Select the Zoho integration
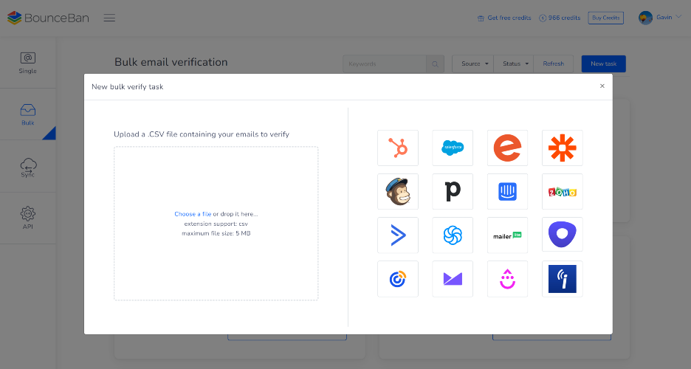This screenshot has height=369, width=691. pos(563,192)
